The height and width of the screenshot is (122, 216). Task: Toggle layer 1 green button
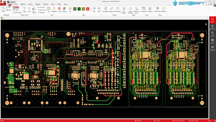point(75,9)
